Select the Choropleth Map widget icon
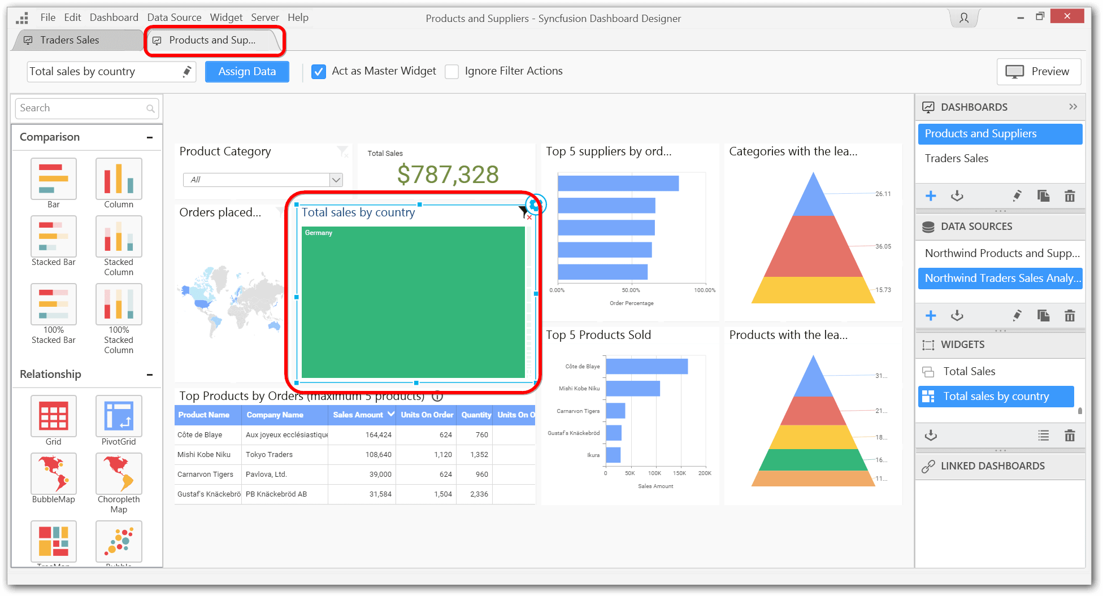Viewport: 1103px width, 596px height. point(119,474)
